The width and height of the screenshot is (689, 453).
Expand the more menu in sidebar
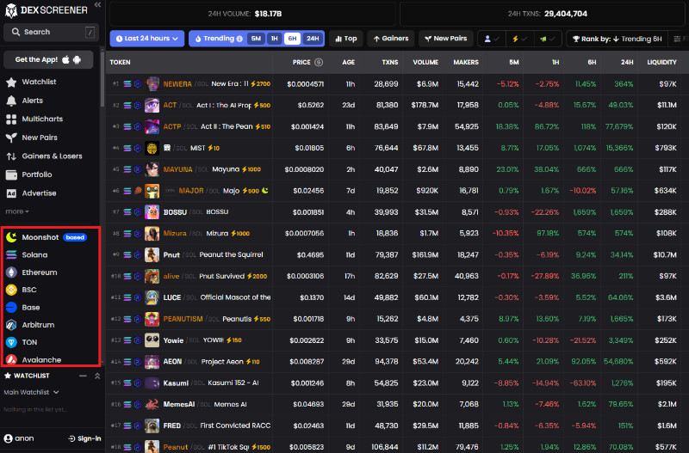[x=17, y=211]
